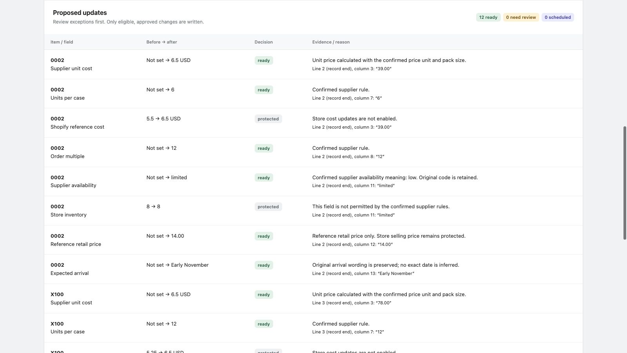Image resolution: width=627 pixels, height=353 pixels.
Task: Select the 'Item / field' column header
Action: [62, 42]
